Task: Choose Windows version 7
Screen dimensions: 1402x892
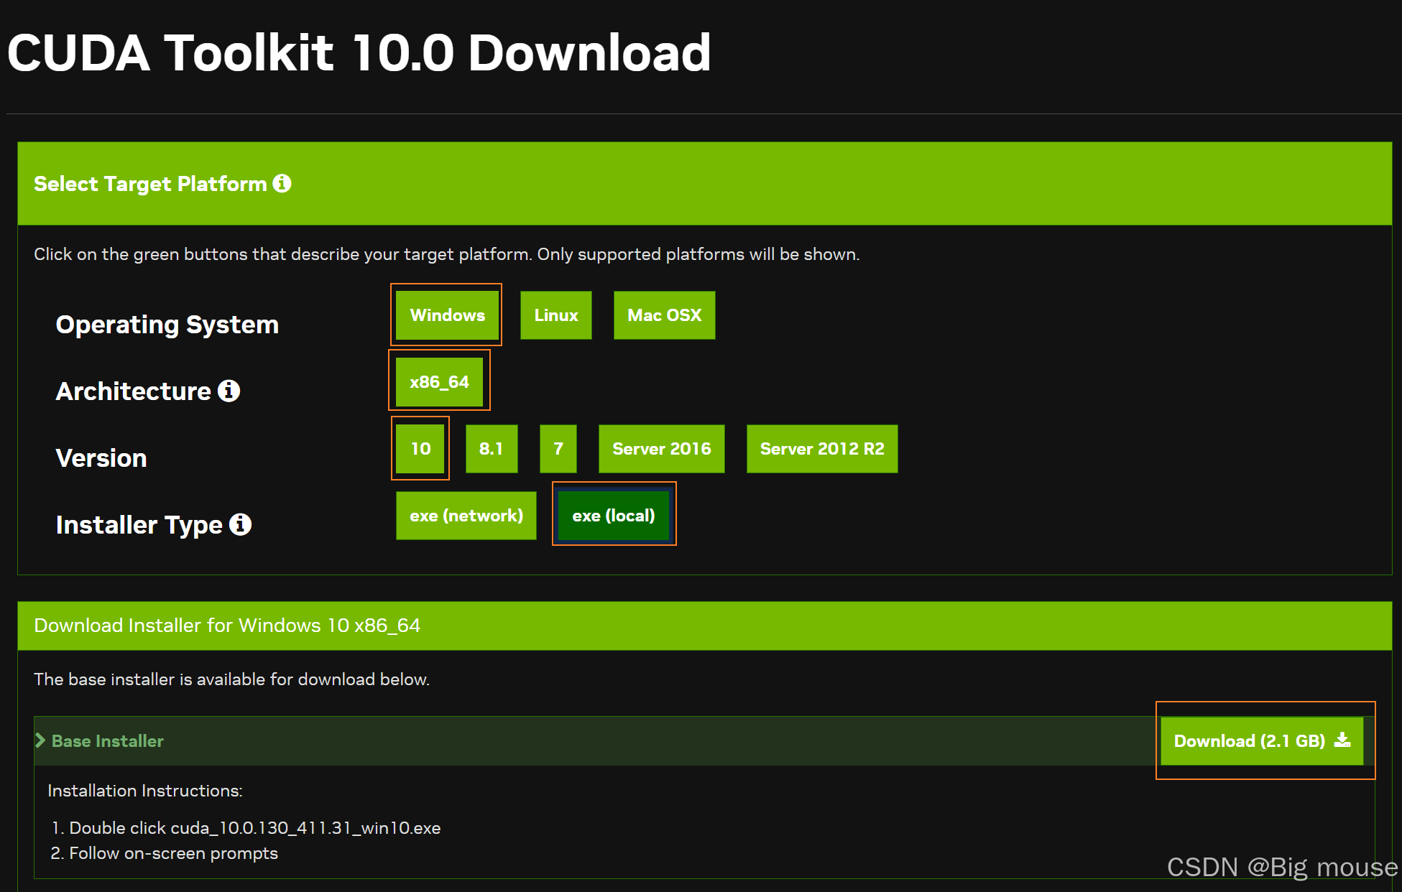Action: [558, 449]
